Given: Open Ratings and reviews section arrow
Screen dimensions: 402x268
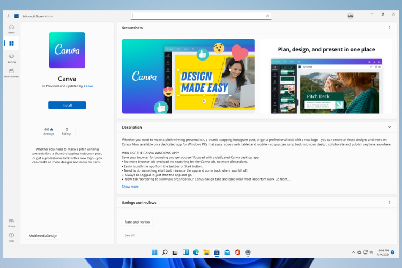Looking at the screenshot, I should click(389, 203).
